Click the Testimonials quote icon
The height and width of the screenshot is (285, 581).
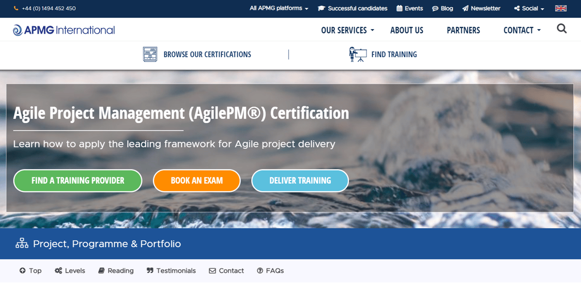pos(150,271)
